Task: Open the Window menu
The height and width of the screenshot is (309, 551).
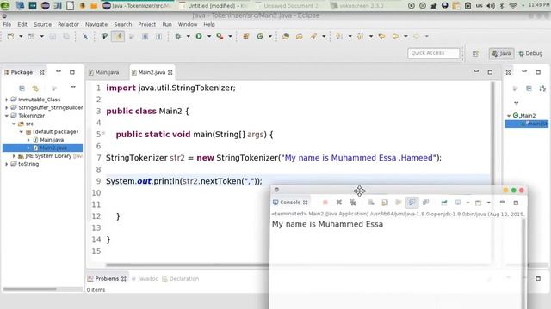Action: click(188, 25)
